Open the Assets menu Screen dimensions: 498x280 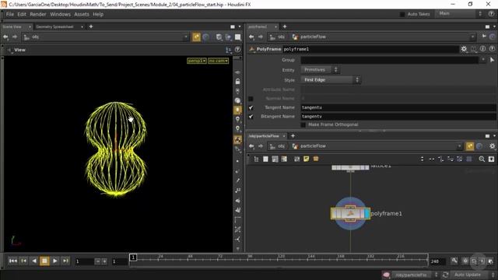pyautogui.click(x=82, y=14)
